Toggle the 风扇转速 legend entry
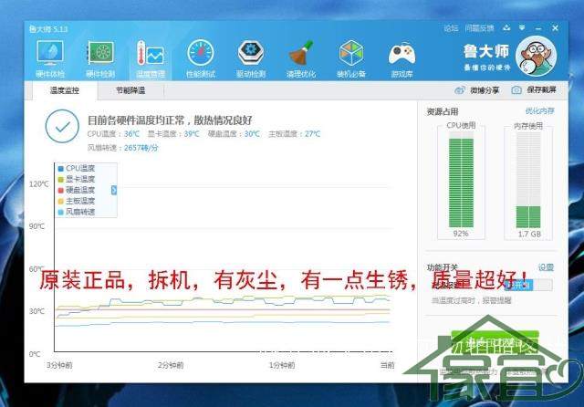The width and height of the screenshot is (584, 407). click(x=77, y=212)
